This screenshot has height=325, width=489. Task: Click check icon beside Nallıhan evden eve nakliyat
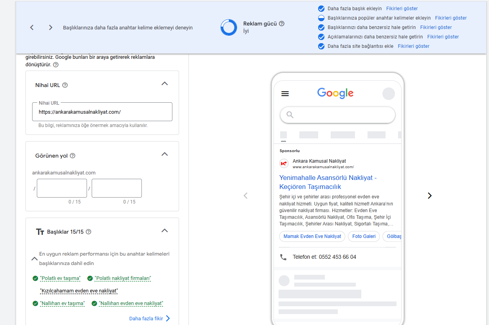(x=94, y=303)
